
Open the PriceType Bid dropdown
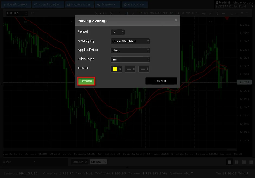[130, 59]
